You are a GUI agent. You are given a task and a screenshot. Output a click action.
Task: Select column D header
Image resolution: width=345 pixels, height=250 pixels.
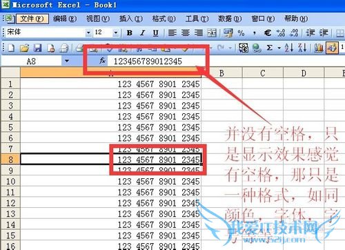(x=304, y=73)
